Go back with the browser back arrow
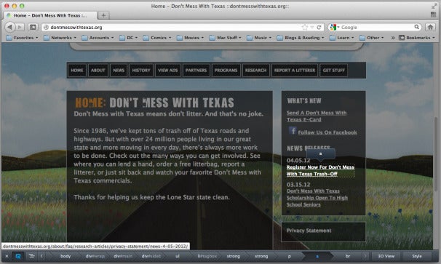 point(10,27)
